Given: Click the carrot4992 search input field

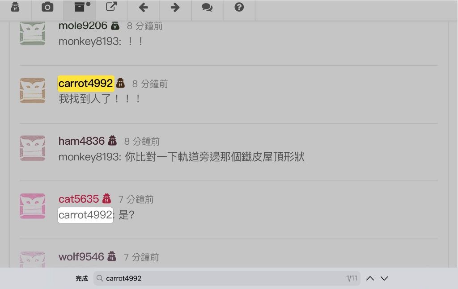Looking at the screenshot, I should pyautogui.click(x=227, y=278).
